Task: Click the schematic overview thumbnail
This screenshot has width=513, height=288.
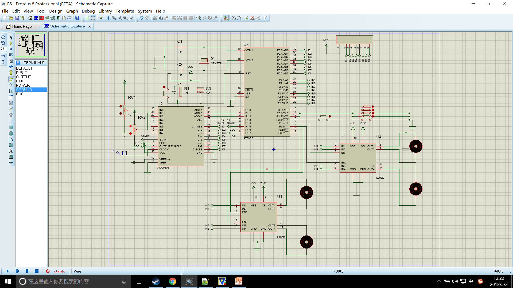Action: click(x=31, y=45)
